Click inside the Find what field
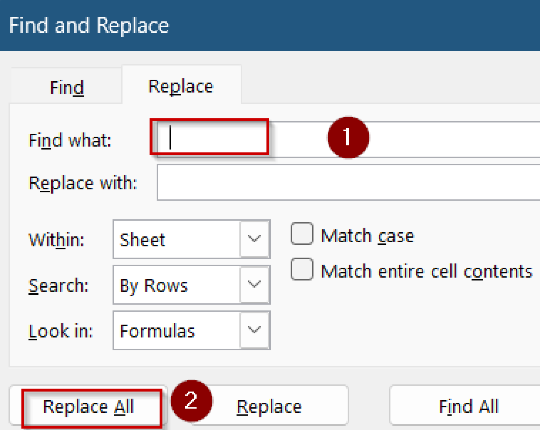 click(211, 138)
